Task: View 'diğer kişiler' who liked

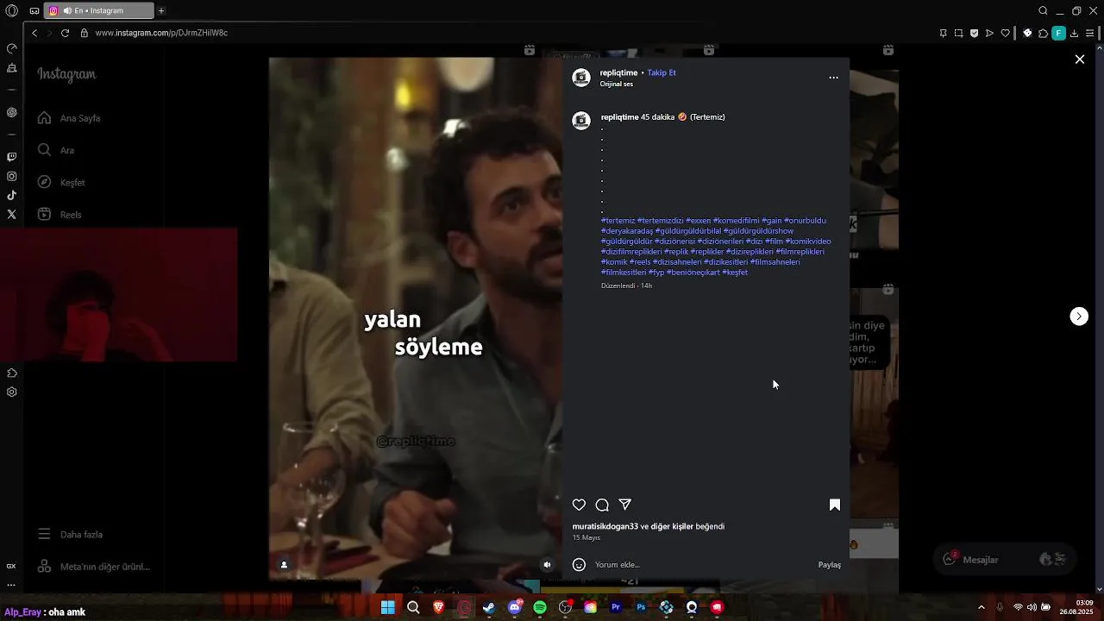Action: 672,526
